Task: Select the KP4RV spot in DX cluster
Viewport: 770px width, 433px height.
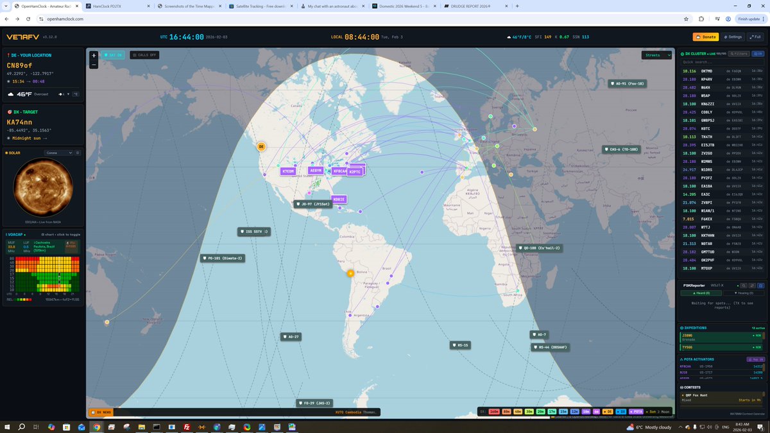Action: [722, 79]
